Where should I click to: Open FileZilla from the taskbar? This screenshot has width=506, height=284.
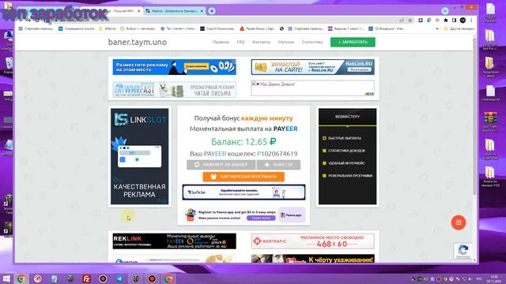coord(86,278)
